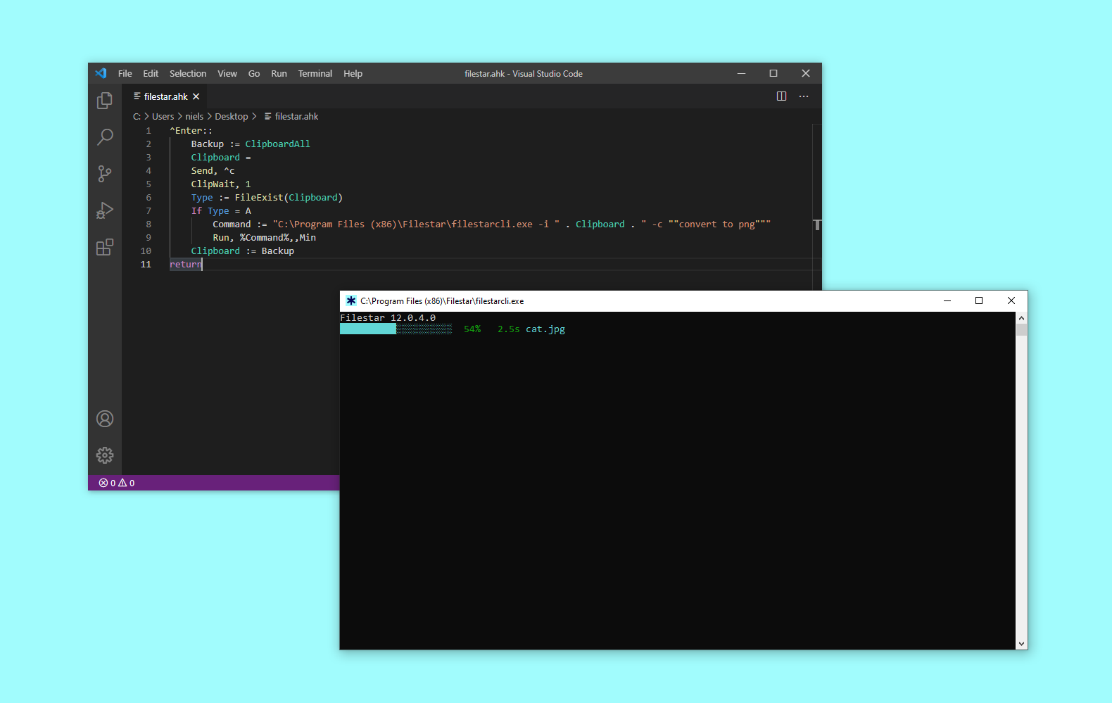Image resolution: width=1112 pixels, height=703 pixels.
Task: Click 'Filestar 12.0.4.0' console text
Action: coord(388,317)
